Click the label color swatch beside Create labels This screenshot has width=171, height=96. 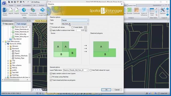[x=85, y=27]
